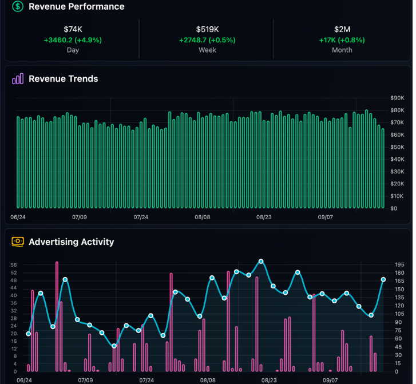This screenshot has width=416, height=384.
Task: Click the final cyan data point on right edge
Action: 383,279
